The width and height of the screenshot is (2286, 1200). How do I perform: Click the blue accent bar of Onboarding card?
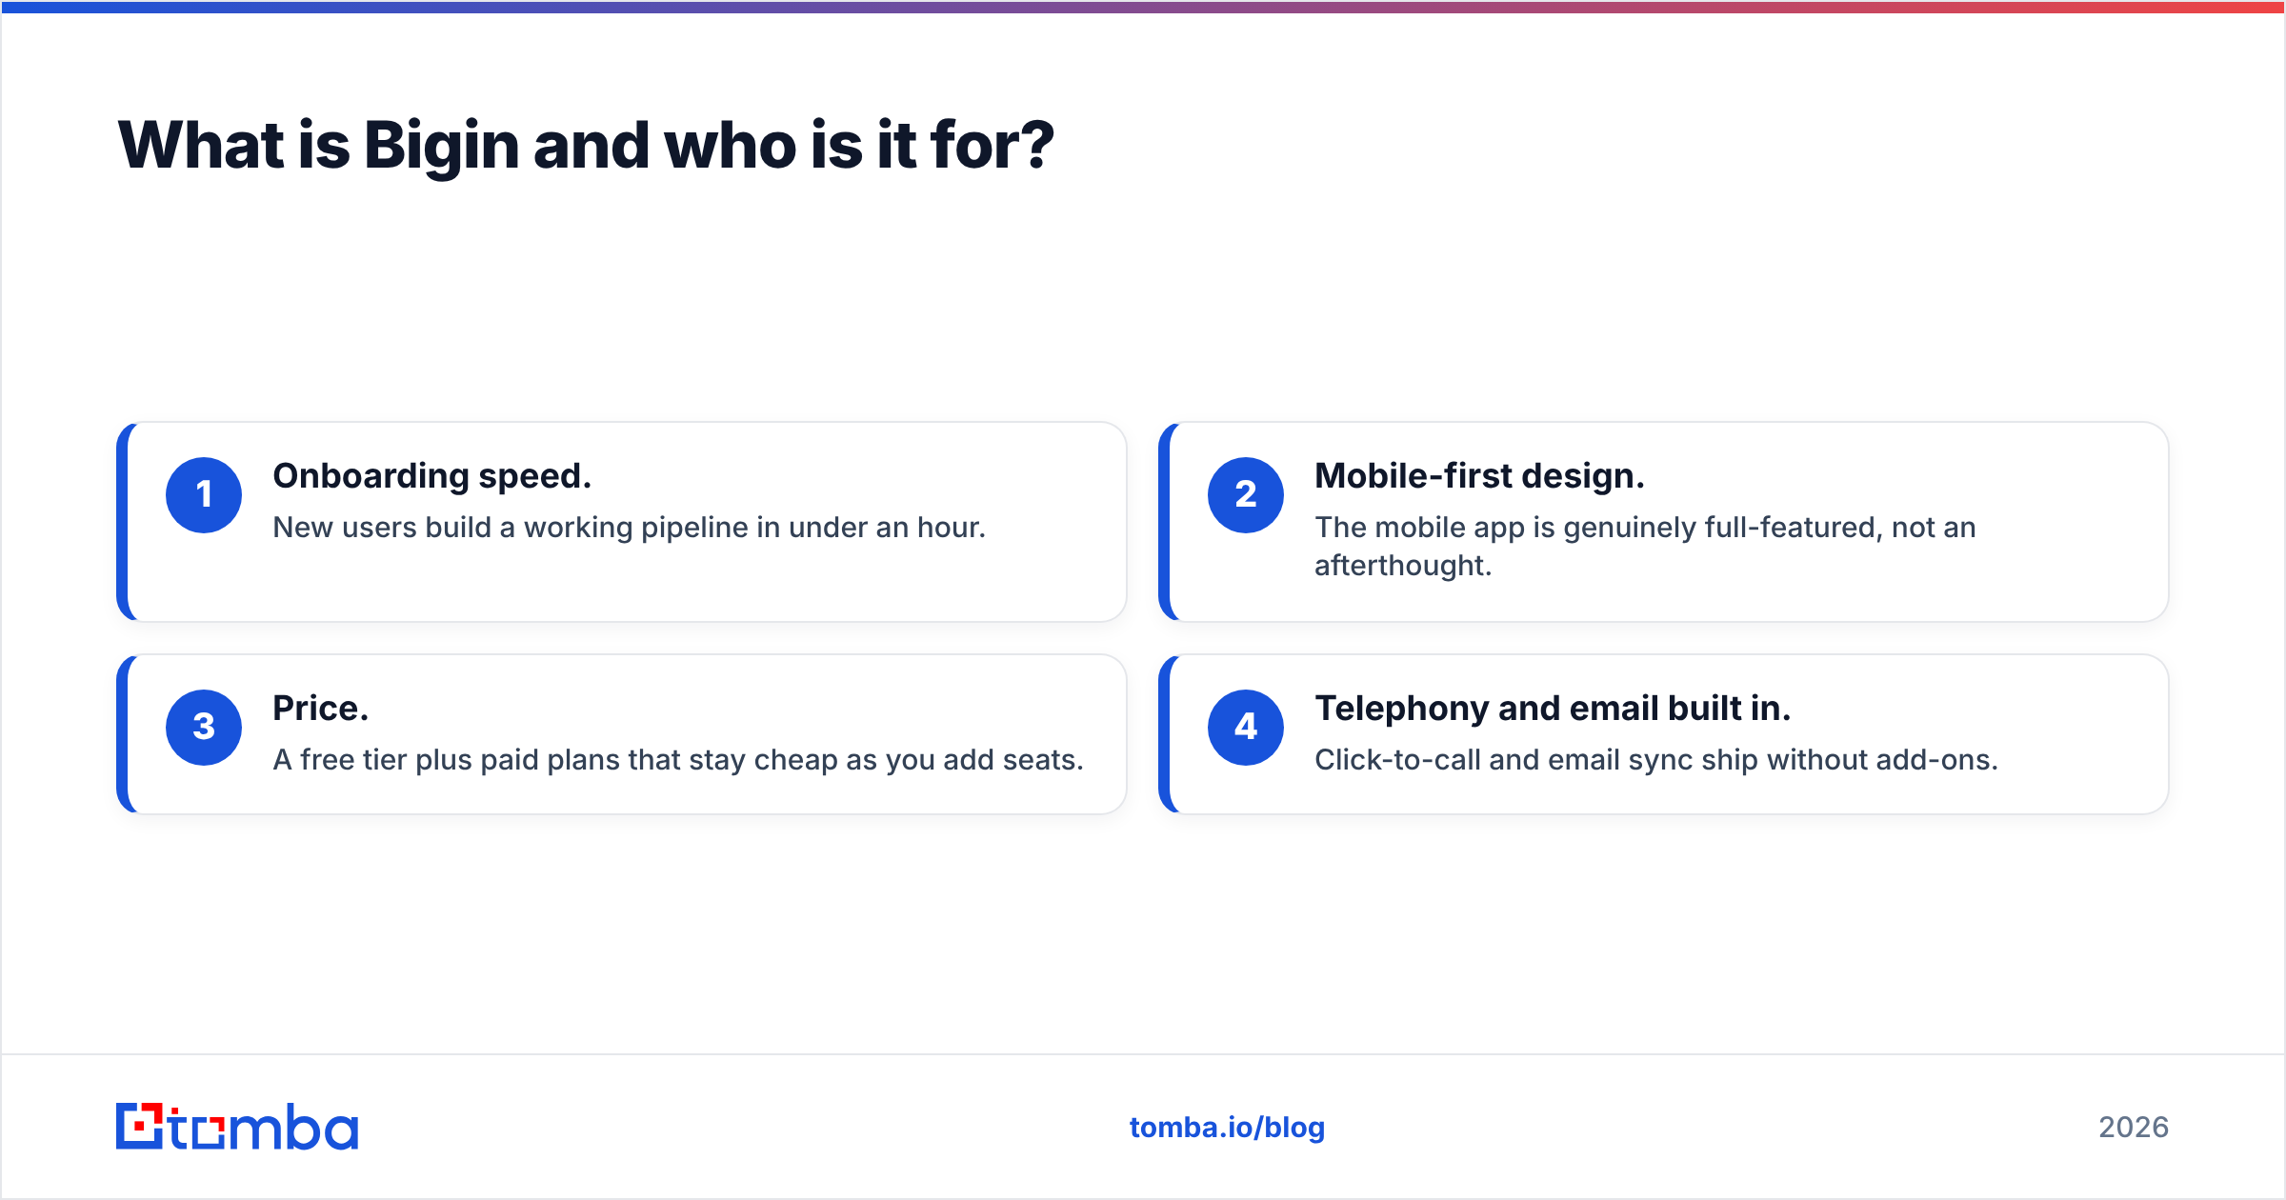pyautogui.click(x=123, y=522)
